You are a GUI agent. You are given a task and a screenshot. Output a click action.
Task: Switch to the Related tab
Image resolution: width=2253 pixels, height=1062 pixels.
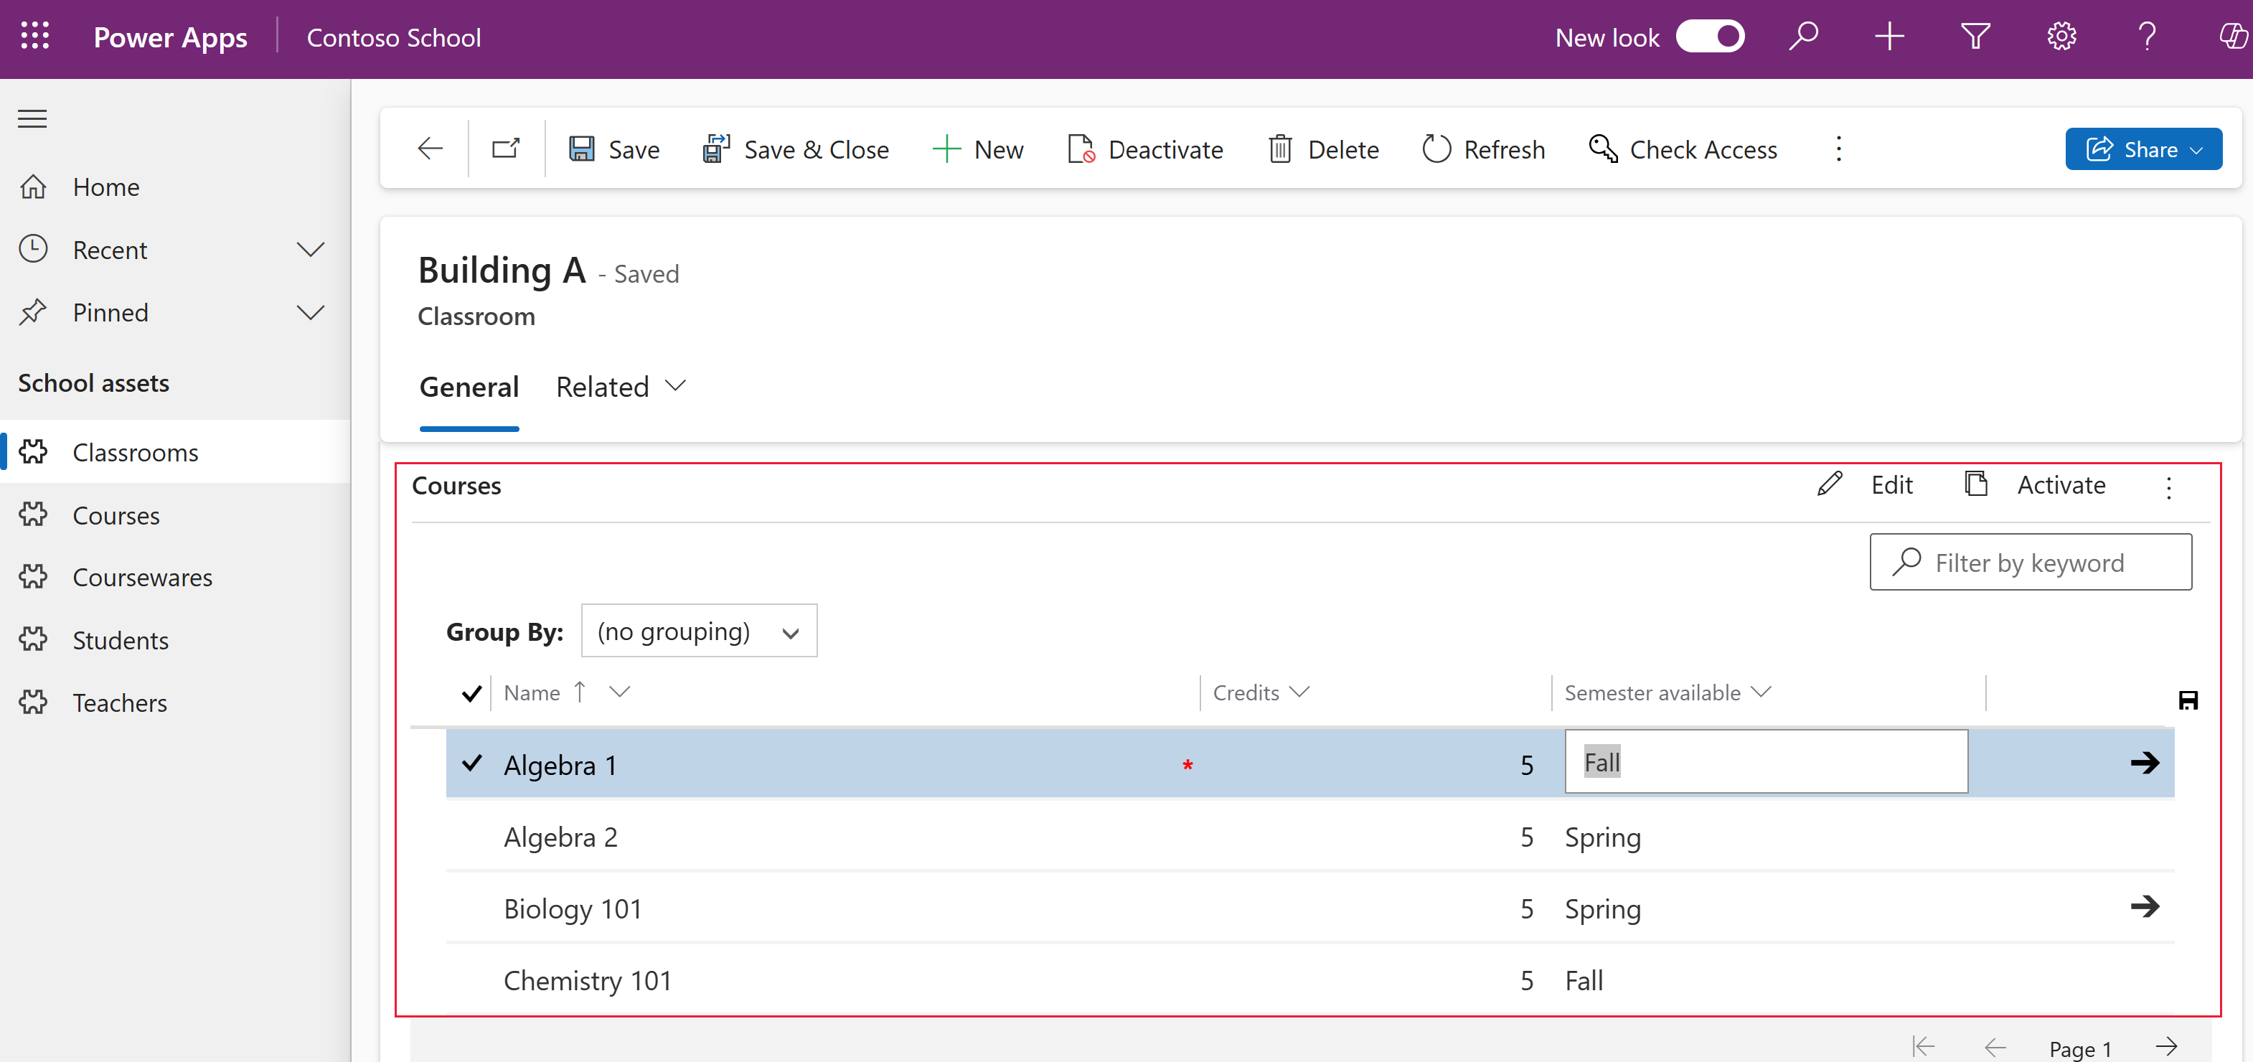619,387
